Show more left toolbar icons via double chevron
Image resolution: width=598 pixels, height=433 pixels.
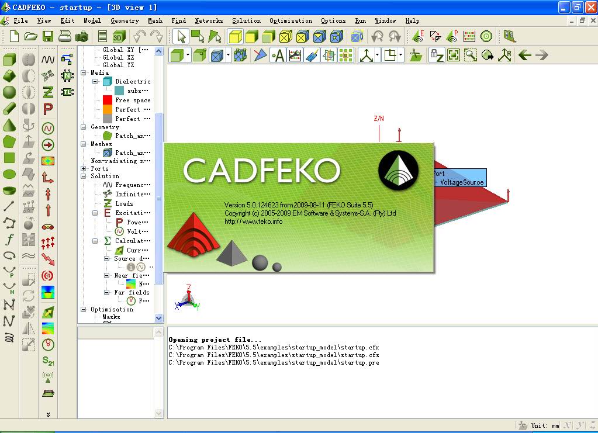click(x=48, y=414)
